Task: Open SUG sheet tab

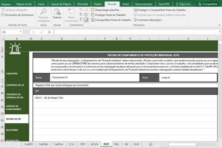Action: (136, 144)
